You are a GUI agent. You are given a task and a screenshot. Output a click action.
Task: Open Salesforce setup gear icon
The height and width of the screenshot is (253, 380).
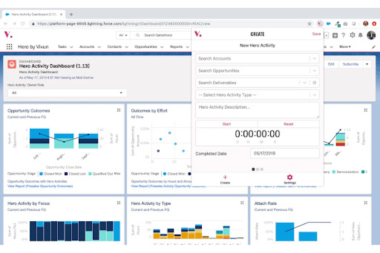point(352,35)
